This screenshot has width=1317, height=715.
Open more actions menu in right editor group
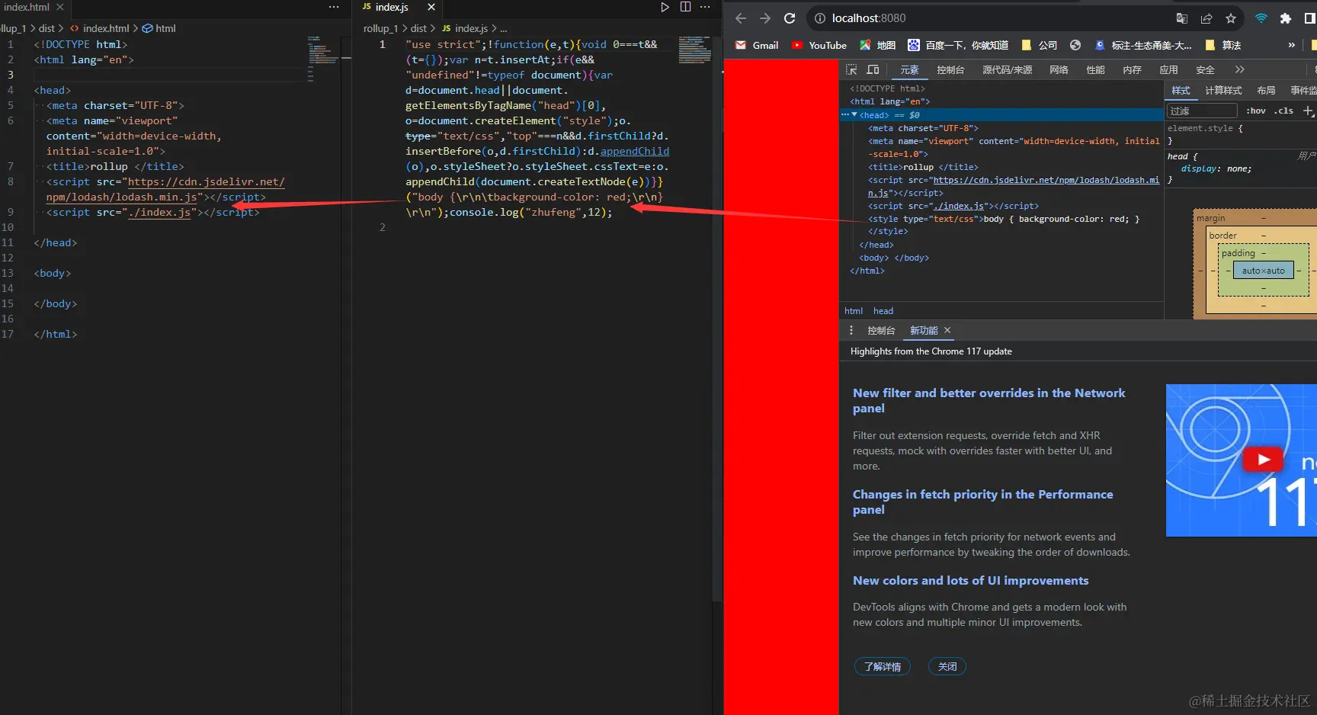tap(705, 7)
